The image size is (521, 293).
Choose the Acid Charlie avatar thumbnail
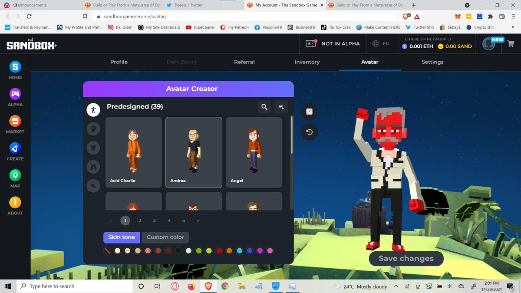[134, 152]
